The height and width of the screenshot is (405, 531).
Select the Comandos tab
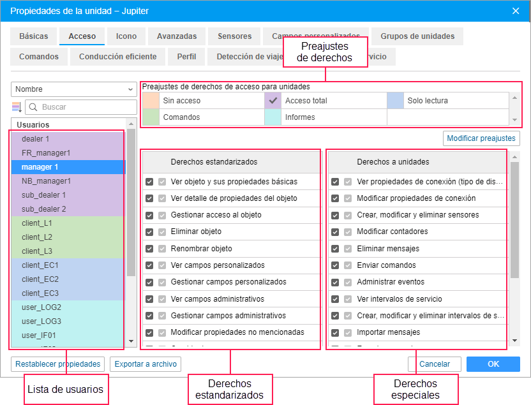(39, 57)
